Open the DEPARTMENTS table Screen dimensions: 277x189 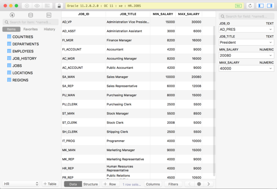[x=26, y=44]
